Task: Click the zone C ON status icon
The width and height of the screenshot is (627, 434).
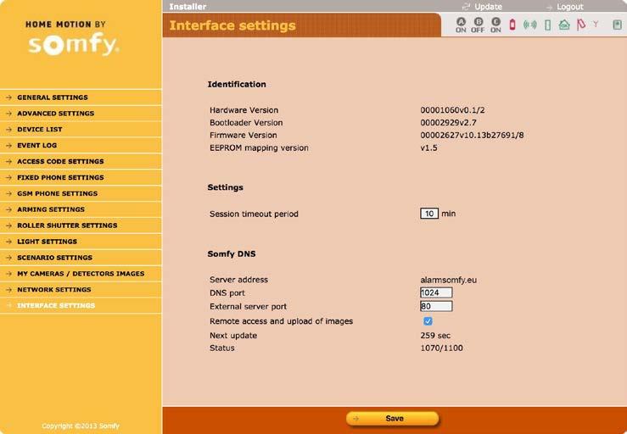Action: click(495, 25)
